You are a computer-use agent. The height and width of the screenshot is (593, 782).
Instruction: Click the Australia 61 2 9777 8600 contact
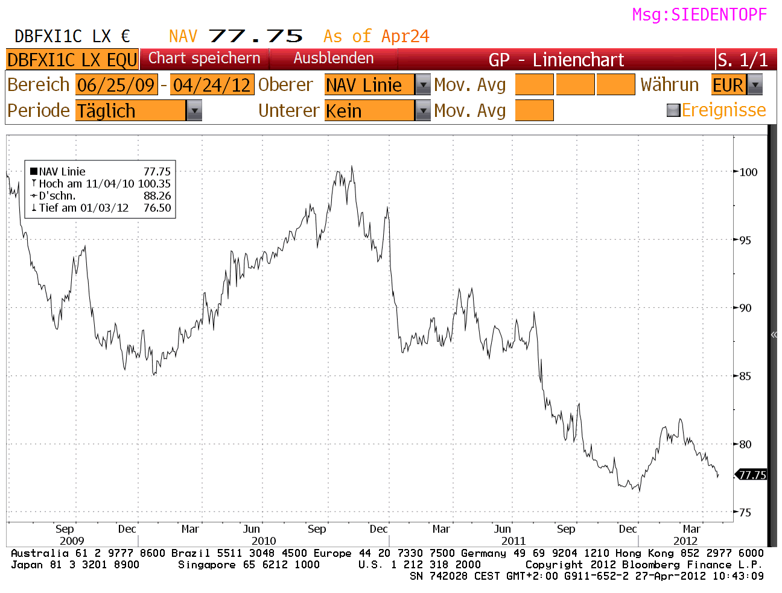click(88, 553)
